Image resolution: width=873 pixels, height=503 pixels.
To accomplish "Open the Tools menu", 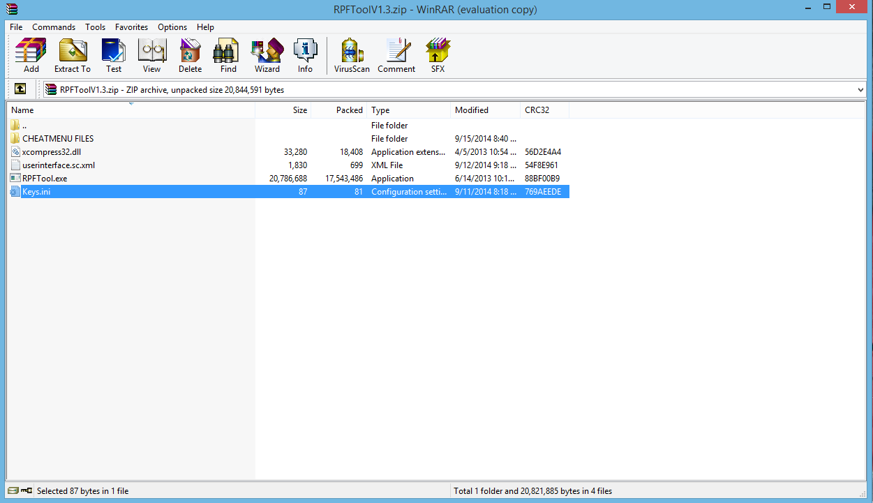I will tap(95, 27).
